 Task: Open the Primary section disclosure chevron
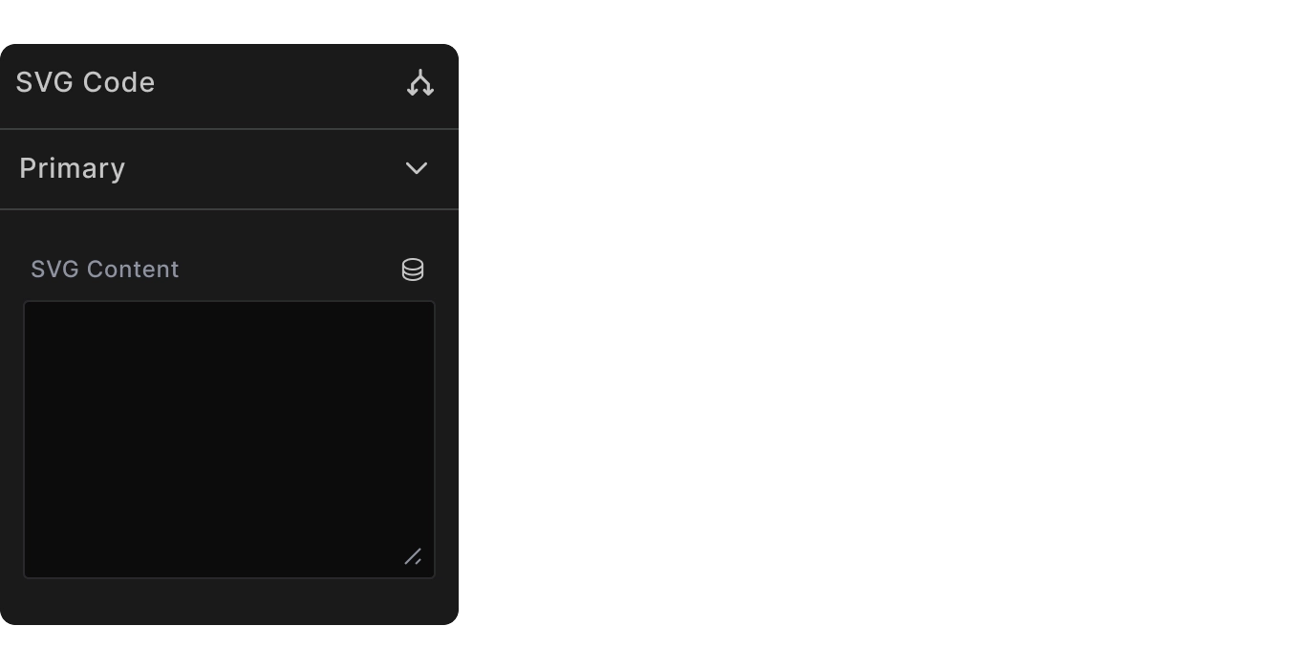[416, 168]
